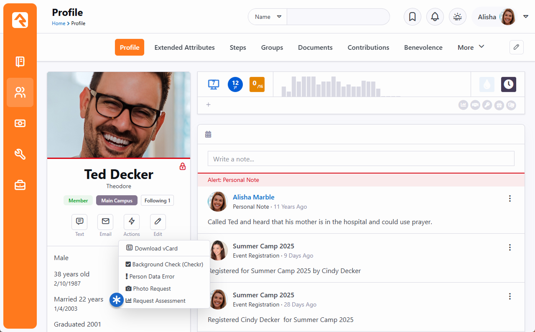The image size is (535, 332).
Task: Click the bookmark icon in header
Action: tap(412, 17)
